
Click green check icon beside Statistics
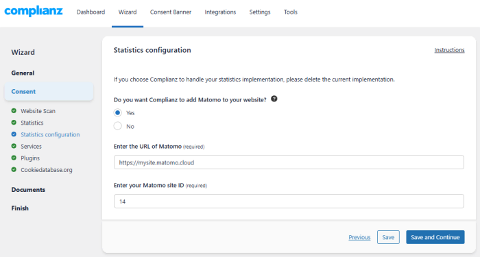[14, 123]
